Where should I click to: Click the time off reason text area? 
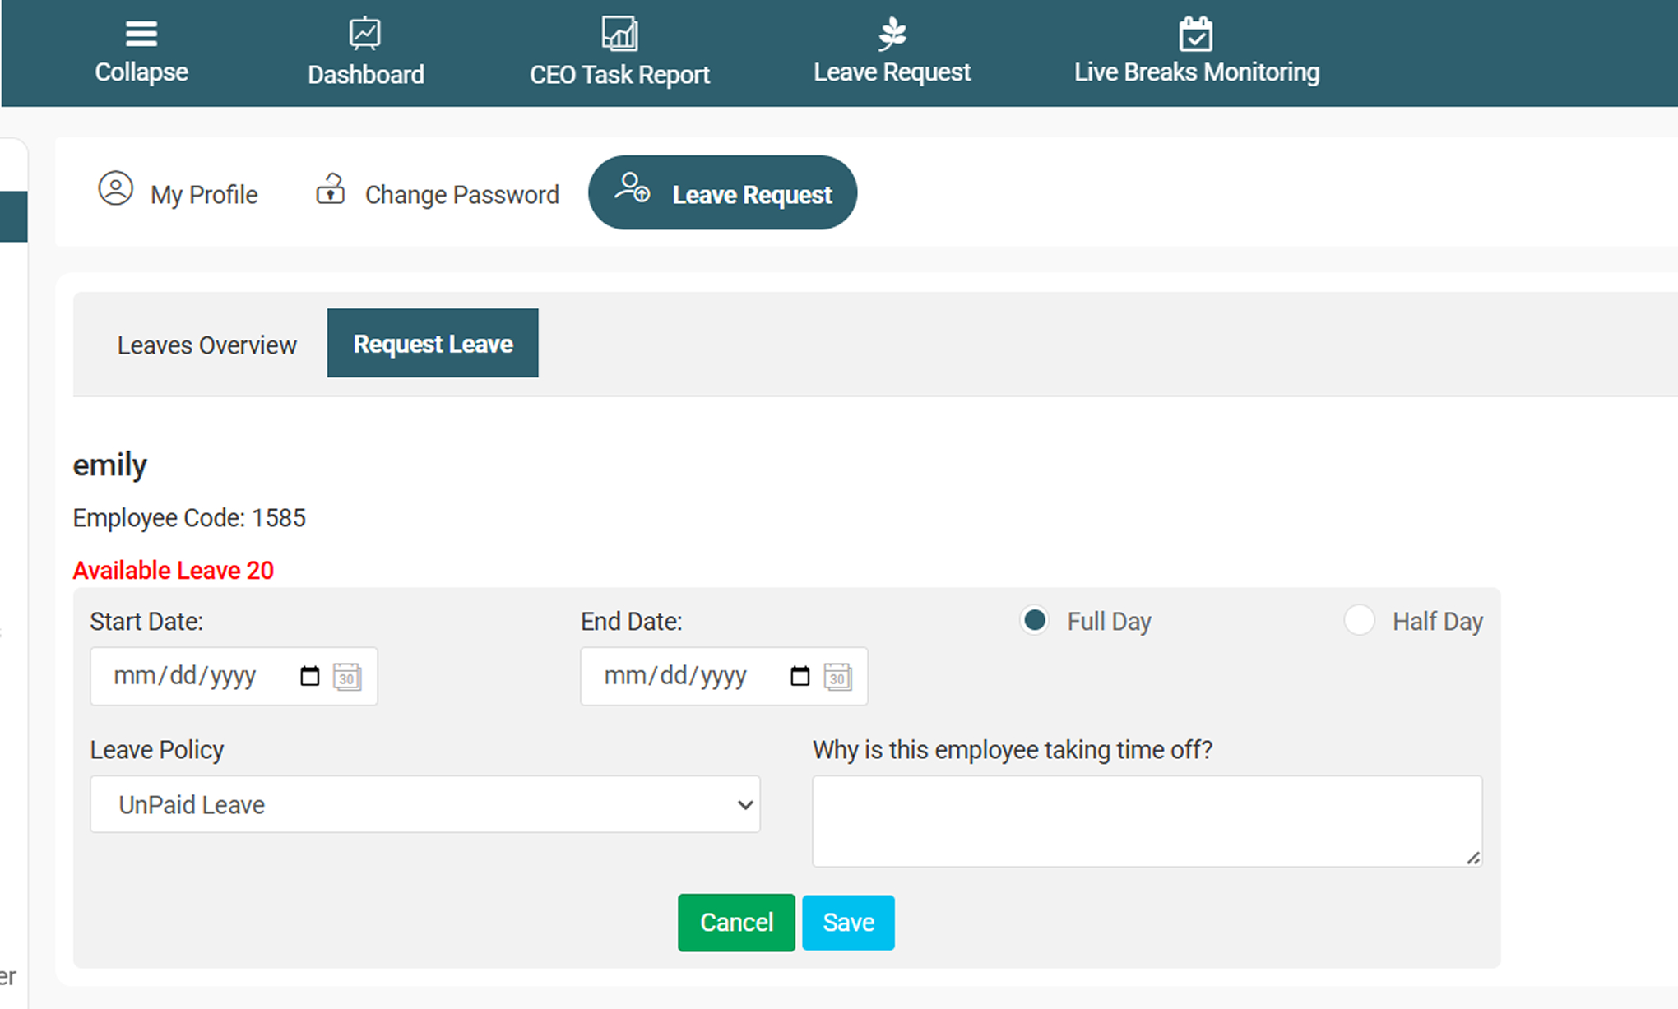(x=1147, y=821)
